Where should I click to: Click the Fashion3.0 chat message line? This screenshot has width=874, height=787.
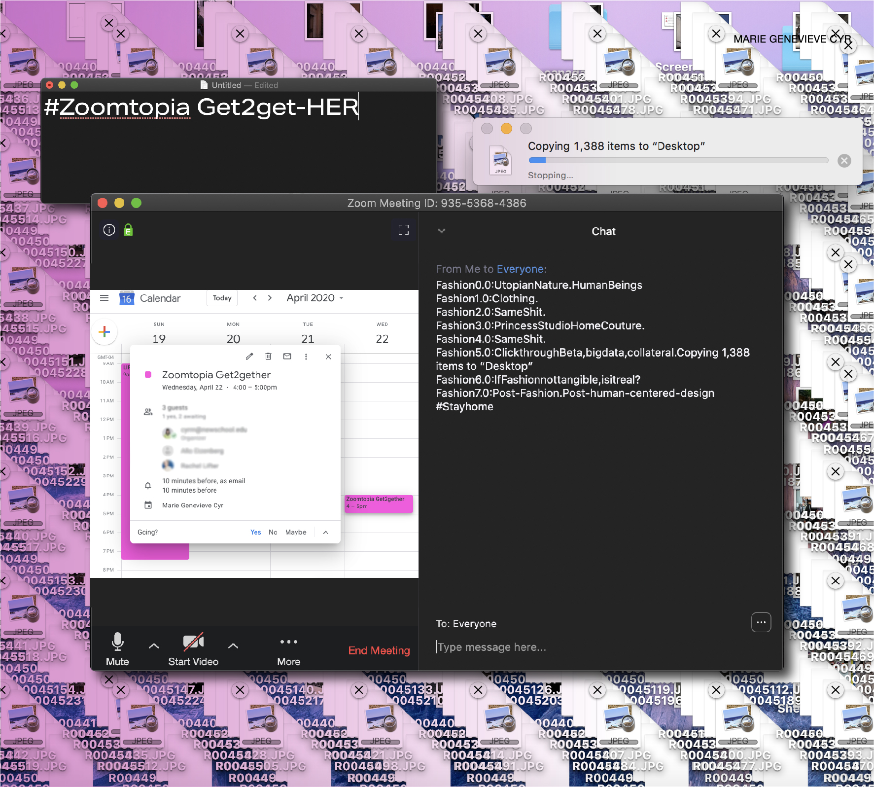pyautogui.click(x=540, y=325)
